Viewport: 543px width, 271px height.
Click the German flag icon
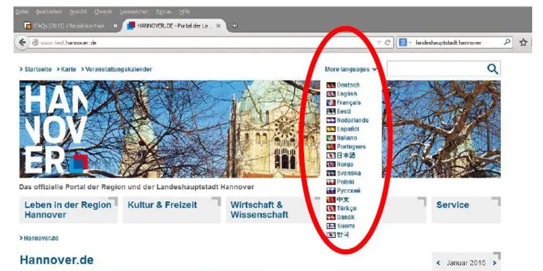(331, 85)
